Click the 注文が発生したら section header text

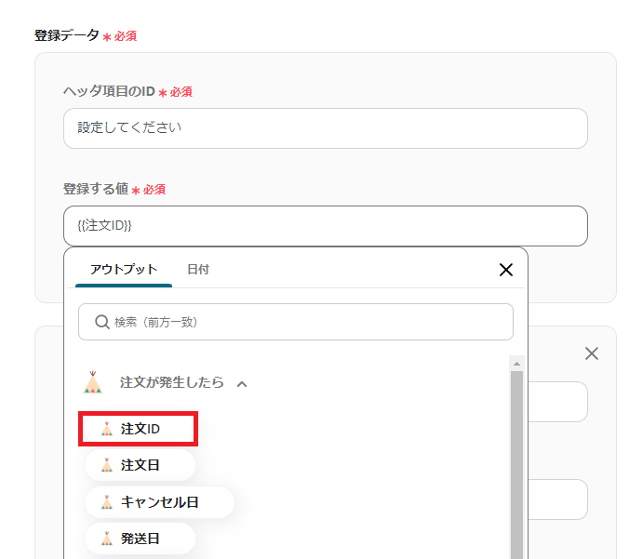pyautogui.click(x=171, y=382)
